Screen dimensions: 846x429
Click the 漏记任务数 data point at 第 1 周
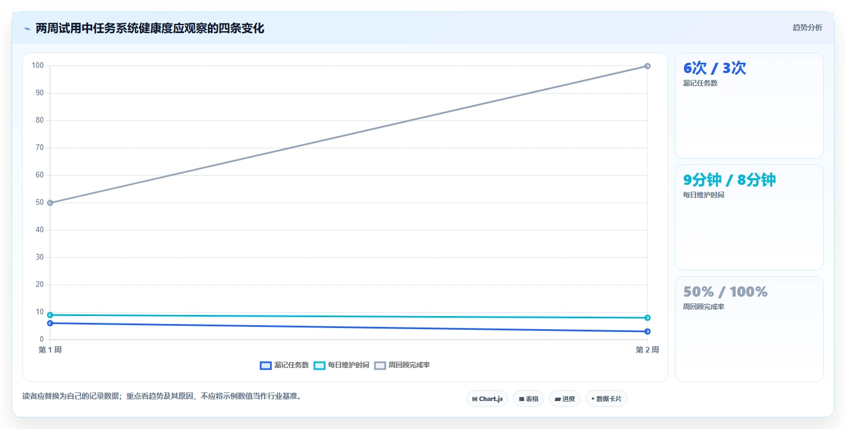coord(50,323)
